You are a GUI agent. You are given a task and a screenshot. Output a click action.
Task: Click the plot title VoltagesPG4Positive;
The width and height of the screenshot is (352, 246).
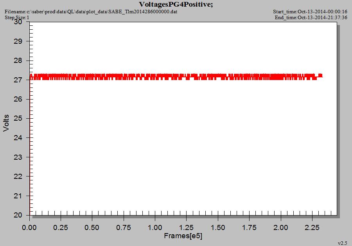(176, 4)
